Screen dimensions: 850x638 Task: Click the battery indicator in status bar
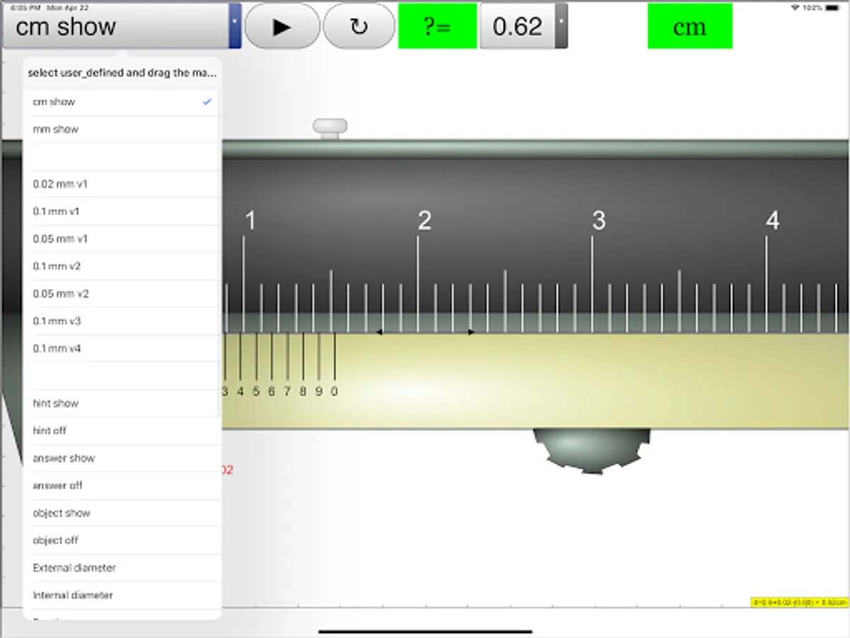pyautogui.click(x=834, y=7)
